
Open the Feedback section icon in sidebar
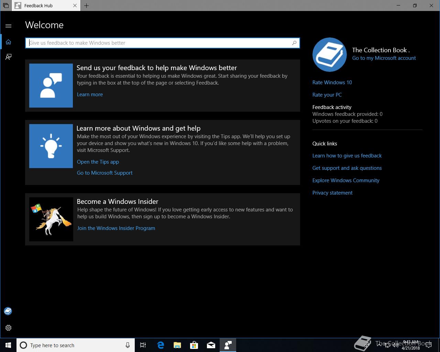(9, 57)
